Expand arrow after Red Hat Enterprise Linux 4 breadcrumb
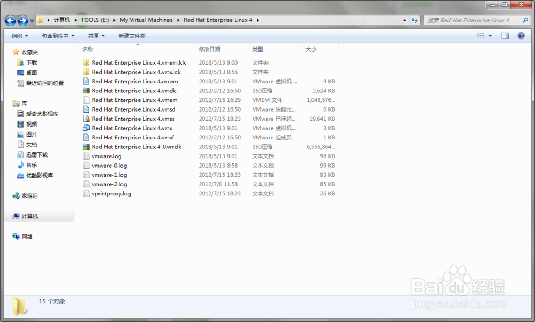Image resolution: width=535 pixels, height=322 pixels. point(258,20)
